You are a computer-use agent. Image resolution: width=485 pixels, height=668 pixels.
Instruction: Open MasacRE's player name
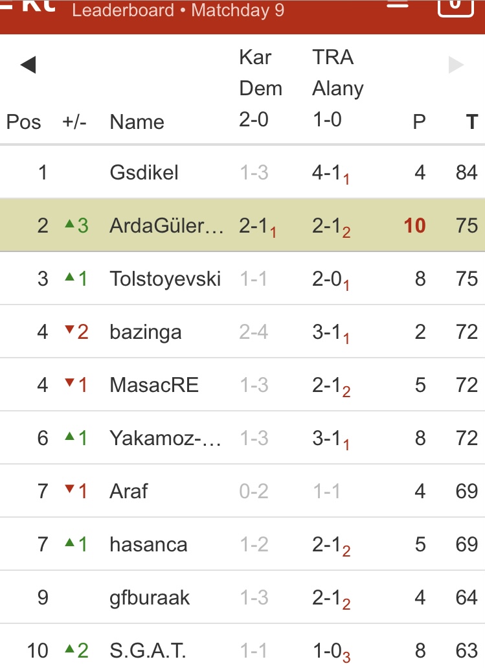tap(154, 385)
